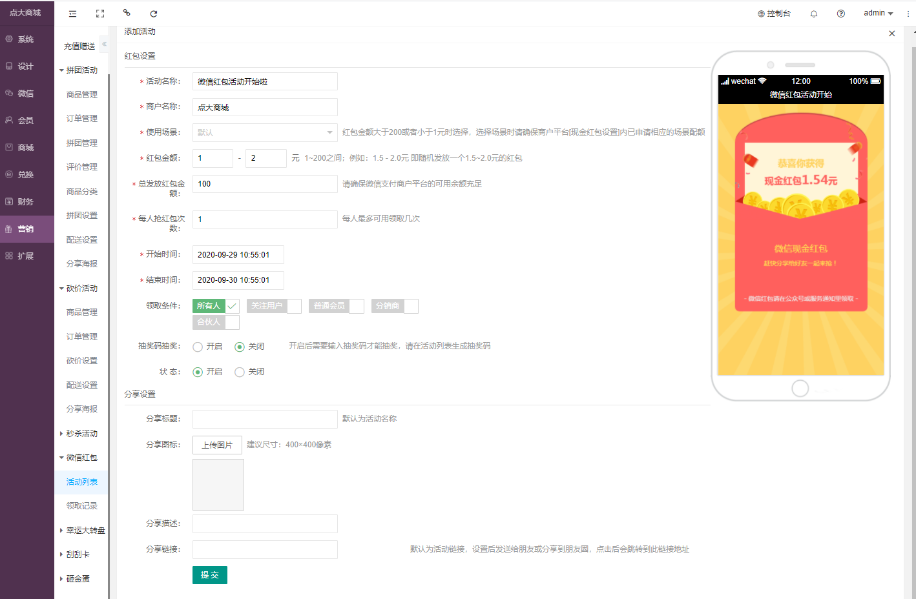Viewport: 916px width, 599px height.
Task: Open 商品分类 menu item
Action: [x=82, y=192]
